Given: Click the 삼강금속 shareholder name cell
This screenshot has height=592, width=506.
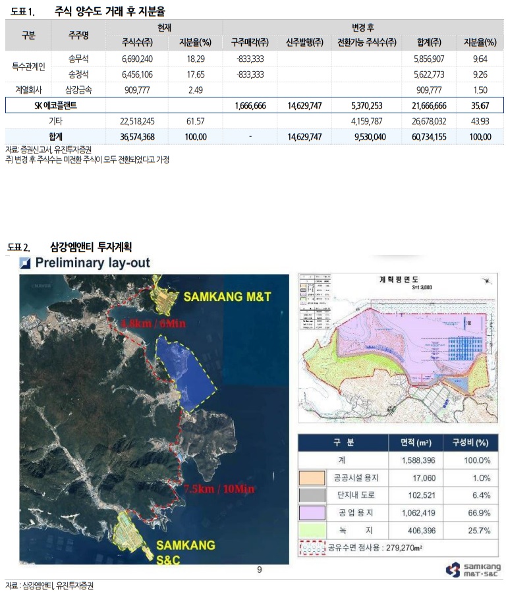Looking at the screenshot, I should point(78,90).
